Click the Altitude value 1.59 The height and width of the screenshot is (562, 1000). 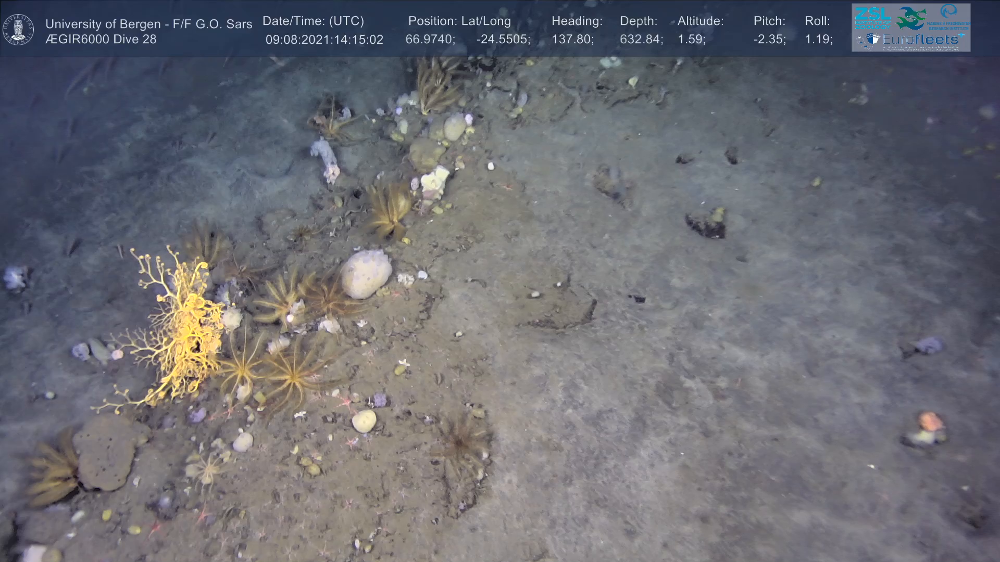(691, 40)
